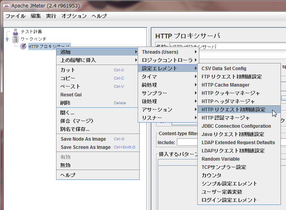Expand アサーション submenu

(168, 110)
